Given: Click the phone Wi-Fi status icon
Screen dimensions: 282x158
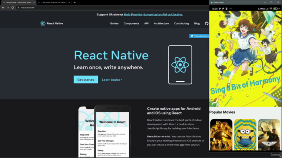Looking at the screenshot, I should 271,9.
